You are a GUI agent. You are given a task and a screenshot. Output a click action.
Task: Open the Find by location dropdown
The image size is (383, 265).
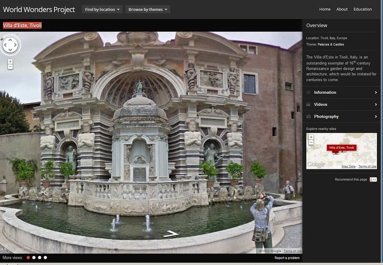(x=102, y=10)
